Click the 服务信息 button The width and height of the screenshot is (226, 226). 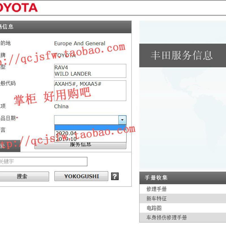[x=80, y=145]
